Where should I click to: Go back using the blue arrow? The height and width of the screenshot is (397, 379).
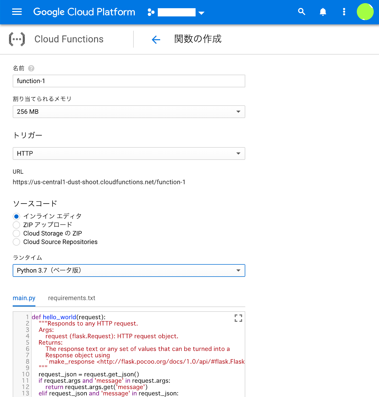click(156, 40)
